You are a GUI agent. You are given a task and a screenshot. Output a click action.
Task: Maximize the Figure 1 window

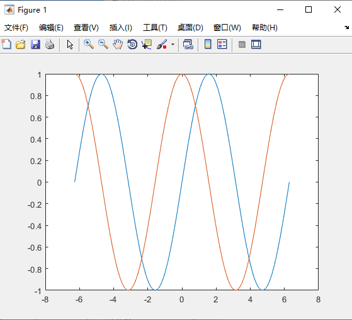click(x=309, y=9)
